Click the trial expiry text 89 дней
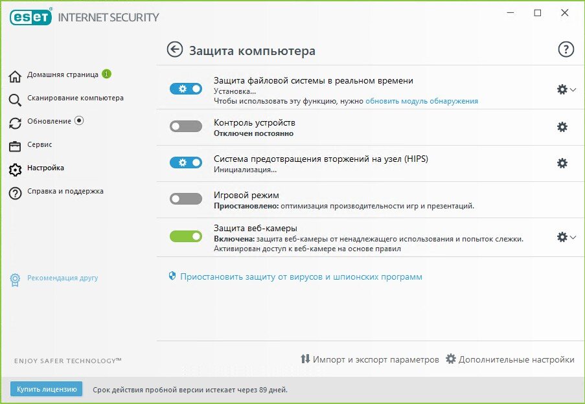The width and height of the screenshot is (585, 404). [273, 390]
